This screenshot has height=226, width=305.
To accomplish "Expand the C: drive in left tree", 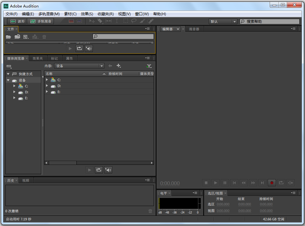I will pyautogui.click(x=14, y=86).
